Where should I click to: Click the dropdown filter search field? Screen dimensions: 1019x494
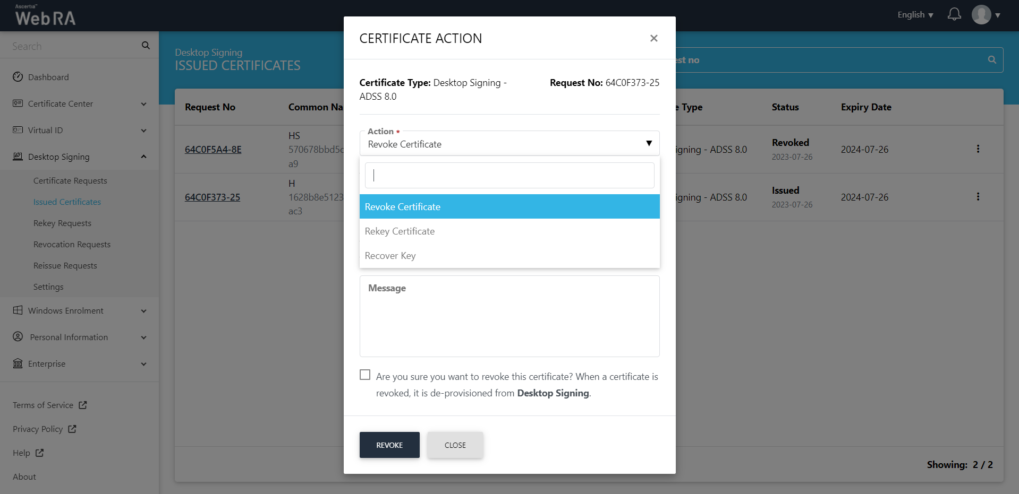point(509,176)
